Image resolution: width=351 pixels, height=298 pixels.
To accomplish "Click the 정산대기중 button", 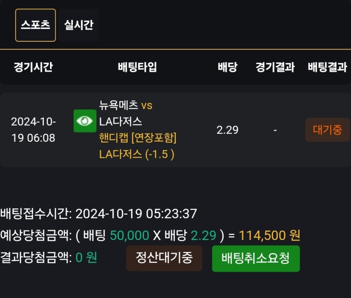I will pyautogui.click(x=164, y=258).
